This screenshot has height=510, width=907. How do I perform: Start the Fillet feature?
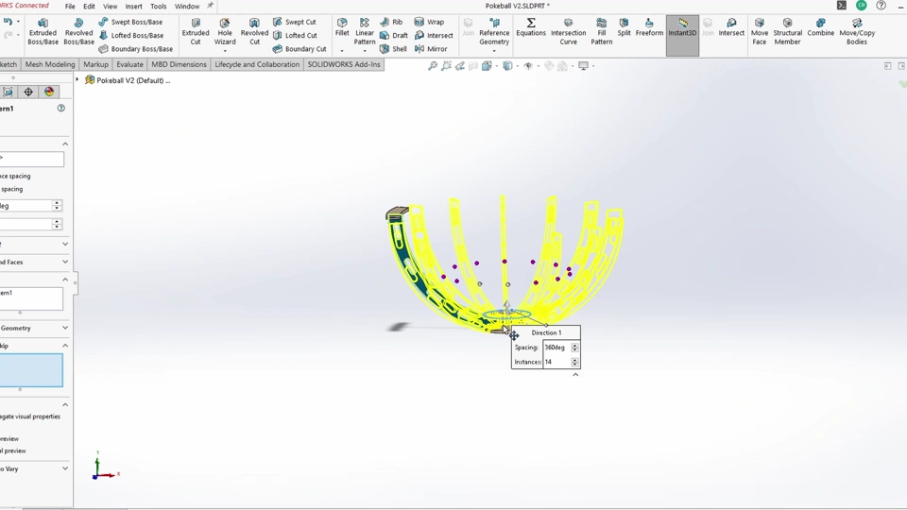342,27
